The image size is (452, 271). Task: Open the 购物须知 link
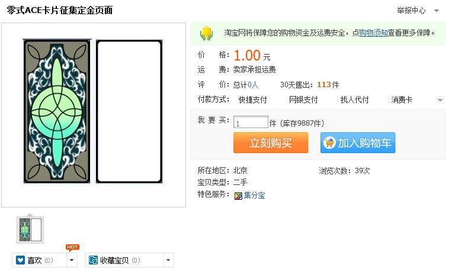point(373,33)
